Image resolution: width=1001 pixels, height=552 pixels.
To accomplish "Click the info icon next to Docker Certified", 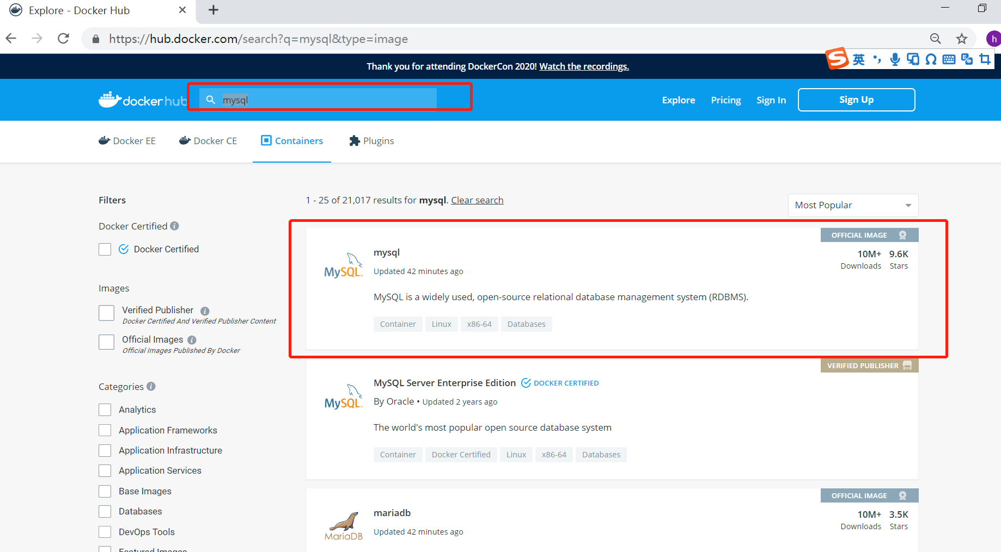I will pos(174,226).
